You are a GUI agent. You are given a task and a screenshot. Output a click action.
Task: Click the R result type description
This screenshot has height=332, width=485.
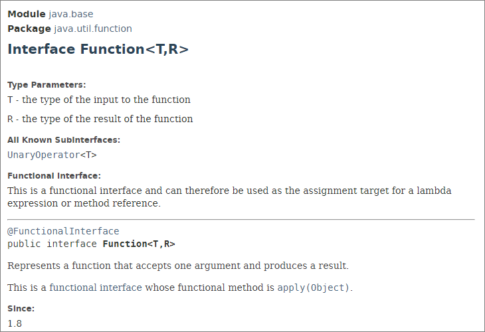100,119
